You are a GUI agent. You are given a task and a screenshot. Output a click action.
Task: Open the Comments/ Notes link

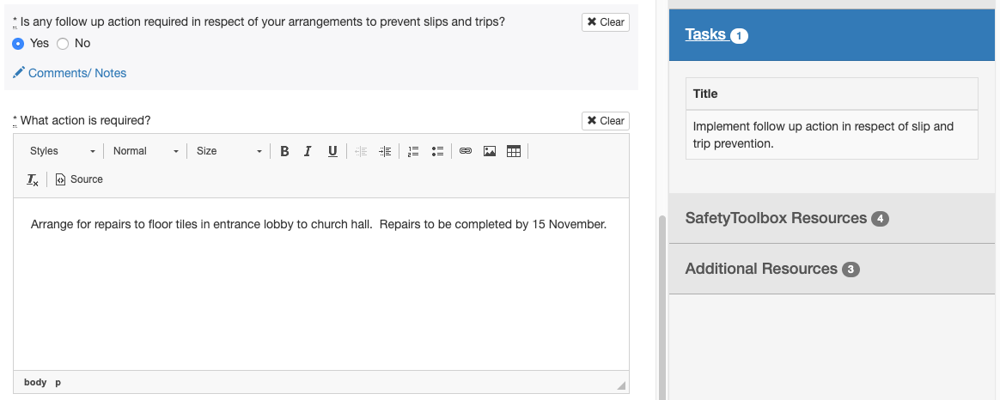(70, 73)
